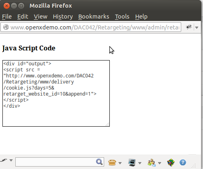Click the magnifier search icon in bottom toolbar
The width and height of the screenshot is (203, 169).
click(99, 162)
